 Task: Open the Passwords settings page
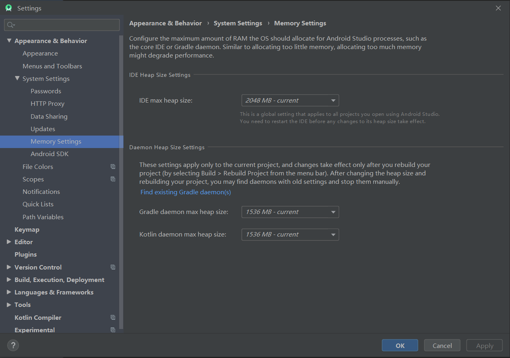[46, 91]
